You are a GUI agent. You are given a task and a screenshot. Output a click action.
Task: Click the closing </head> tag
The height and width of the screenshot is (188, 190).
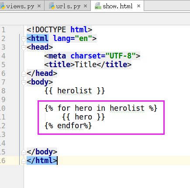click(x=42, y=73)
